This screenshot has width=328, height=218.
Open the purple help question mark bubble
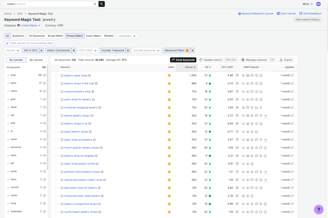coord(319,209)
